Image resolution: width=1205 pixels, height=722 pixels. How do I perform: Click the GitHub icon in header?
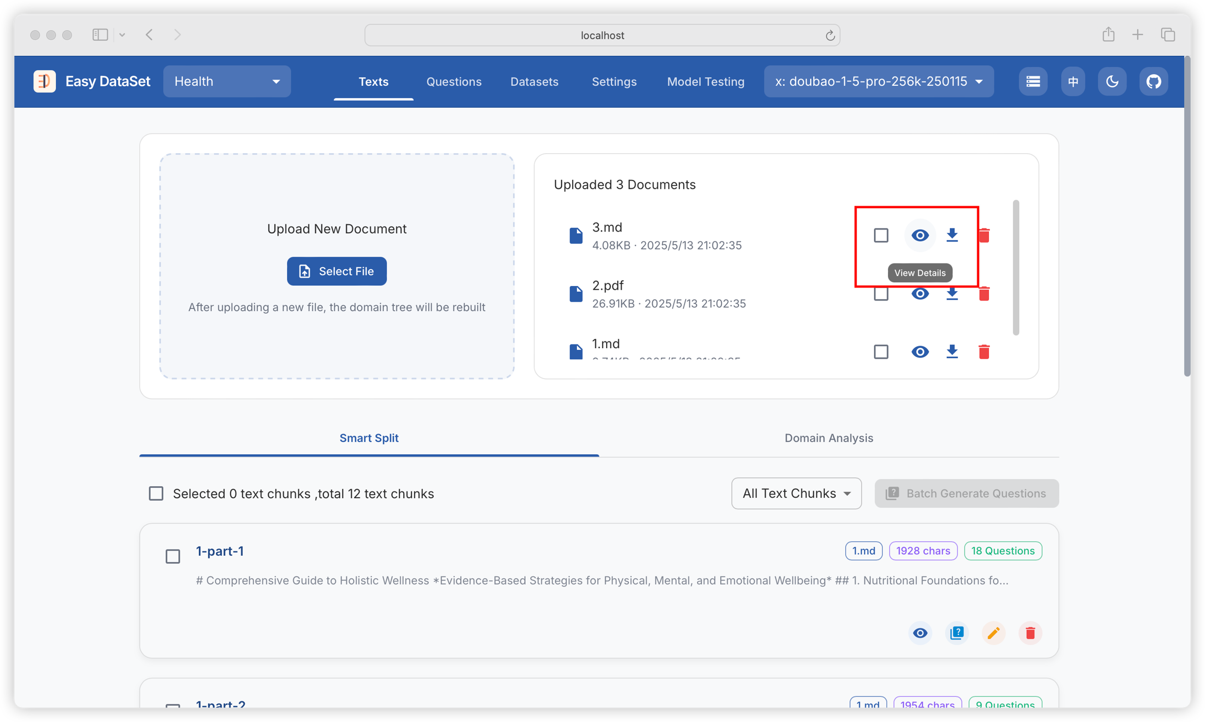(x=1153, y=82)
